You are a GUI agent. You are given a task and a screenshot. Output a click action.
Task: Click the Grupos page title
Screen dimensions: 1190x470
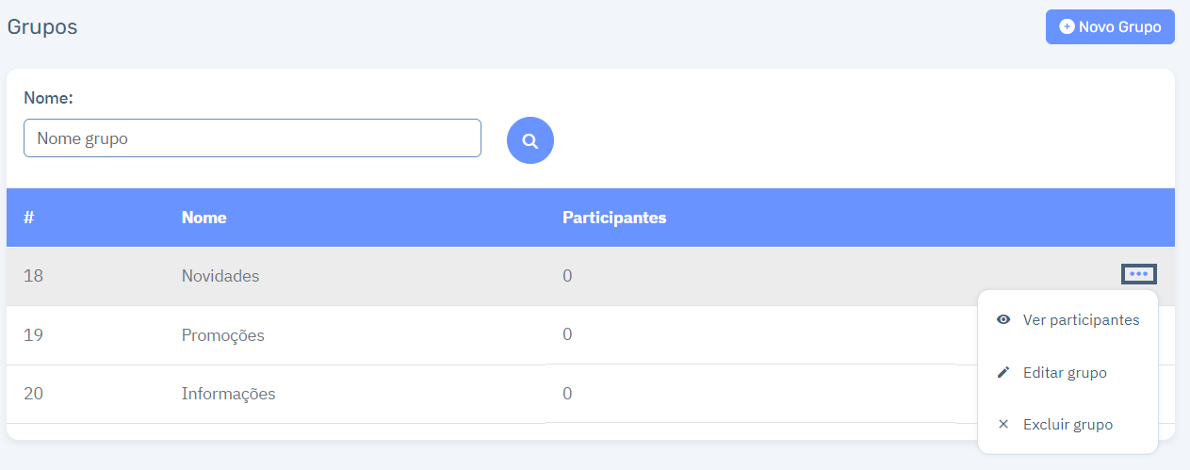(42, 26)
